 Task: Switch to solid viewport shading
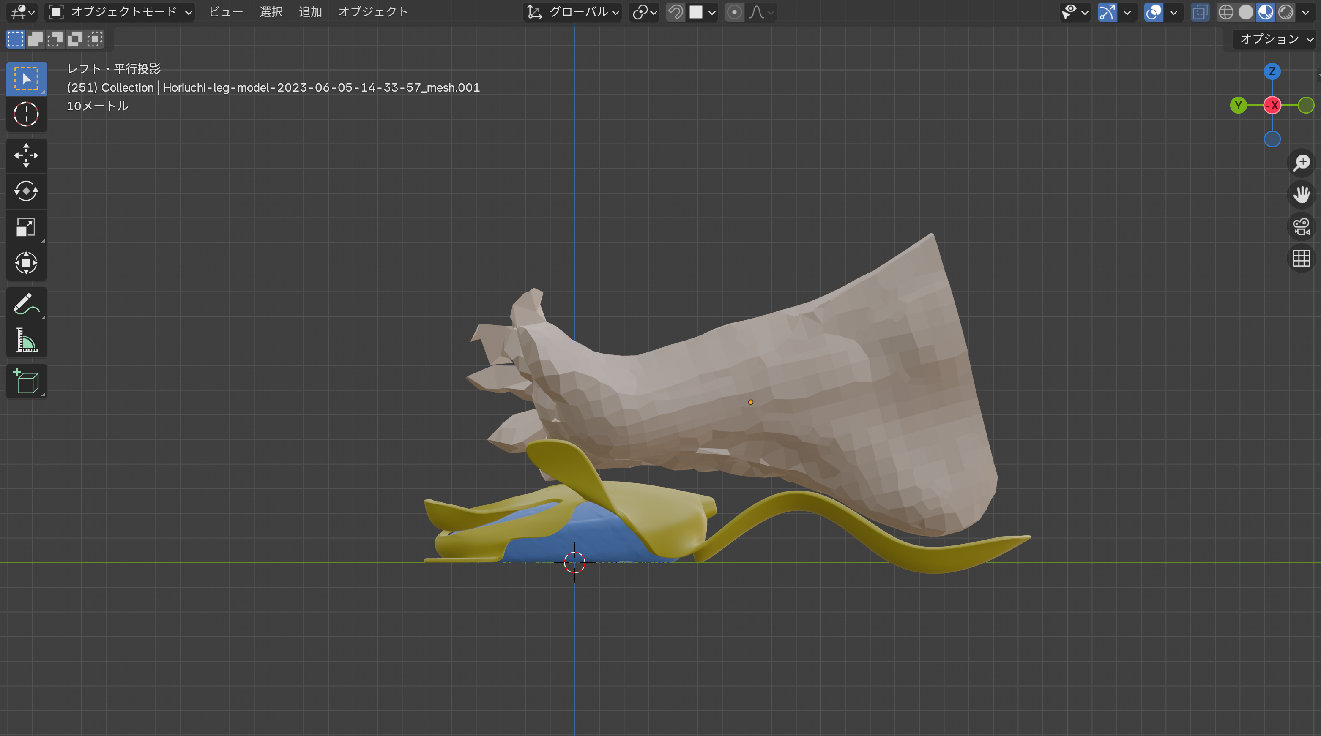point(1246,12)
